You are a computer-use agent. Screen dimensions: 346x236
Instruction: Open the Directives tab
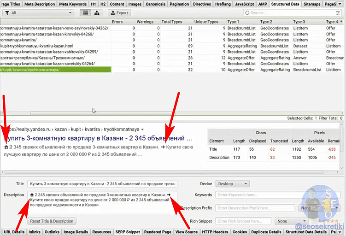coord(202,4)
